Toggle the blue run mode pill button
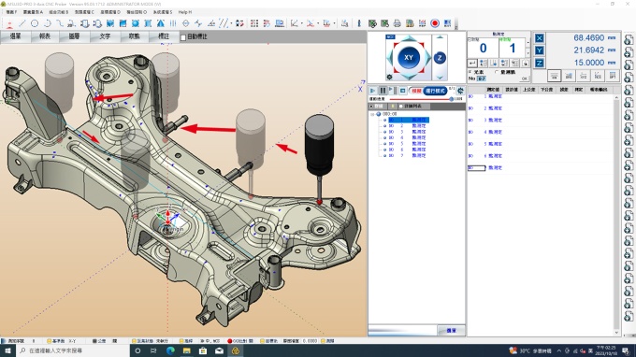Image resolution: width=636 pixels, height=357 pixels. coord(435,91)
